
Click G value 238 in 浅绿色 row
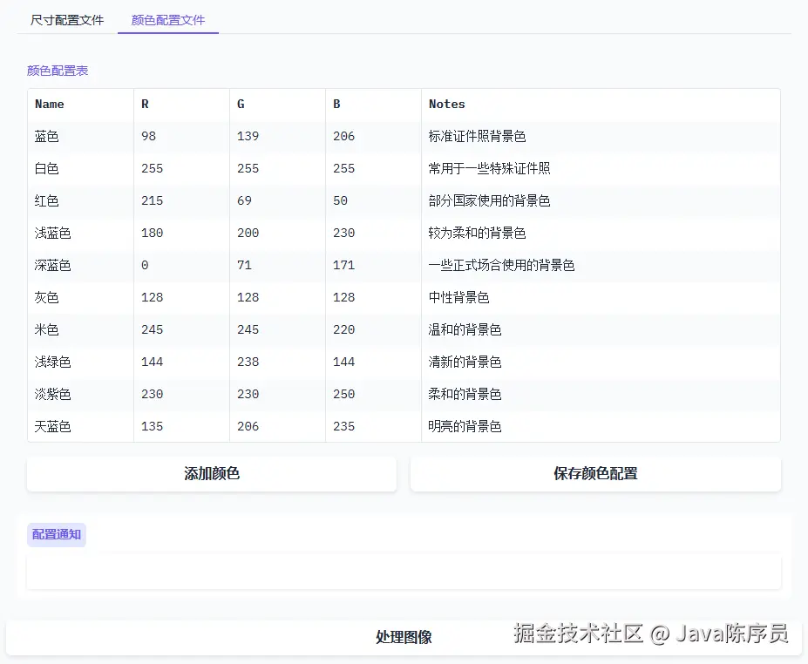(277, 362)
